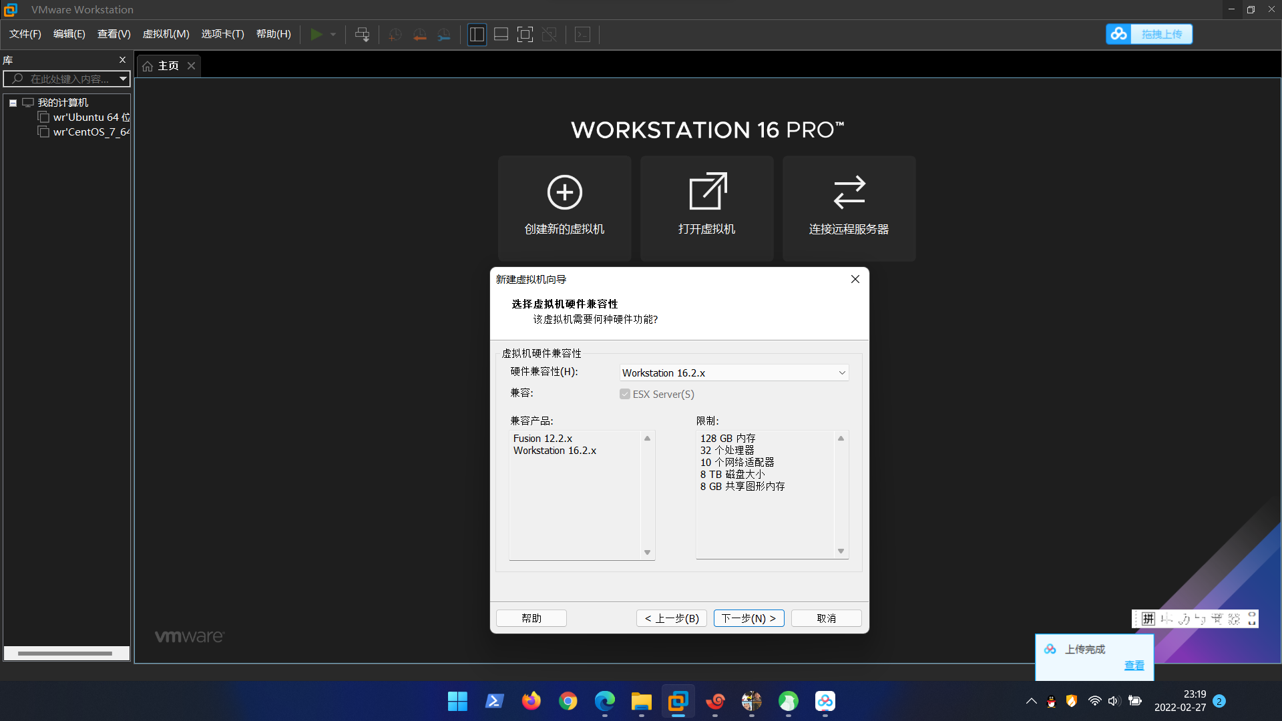This screenshot has width=1282, height=721.
Task: Click the Send Ctrl+Alt+Del toolbar icon
Action: point(362,35)
